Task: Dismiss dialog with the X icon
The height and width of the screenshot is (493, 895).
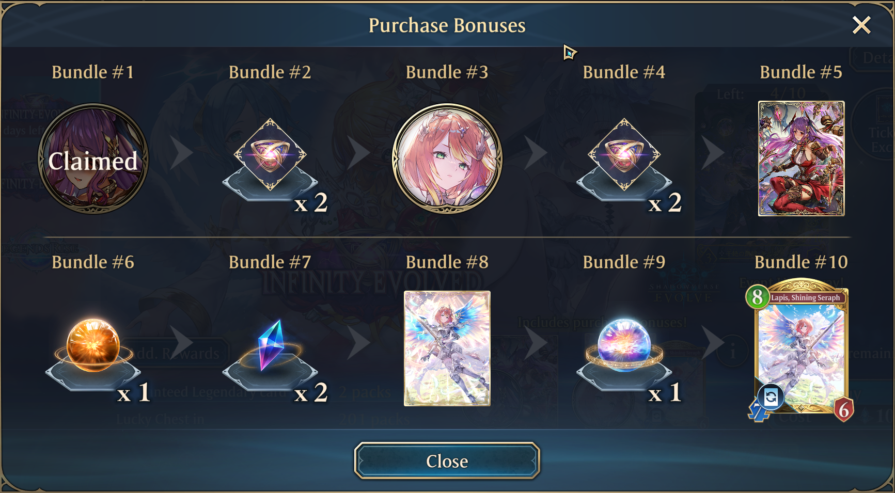Action: tap(861, 25)
